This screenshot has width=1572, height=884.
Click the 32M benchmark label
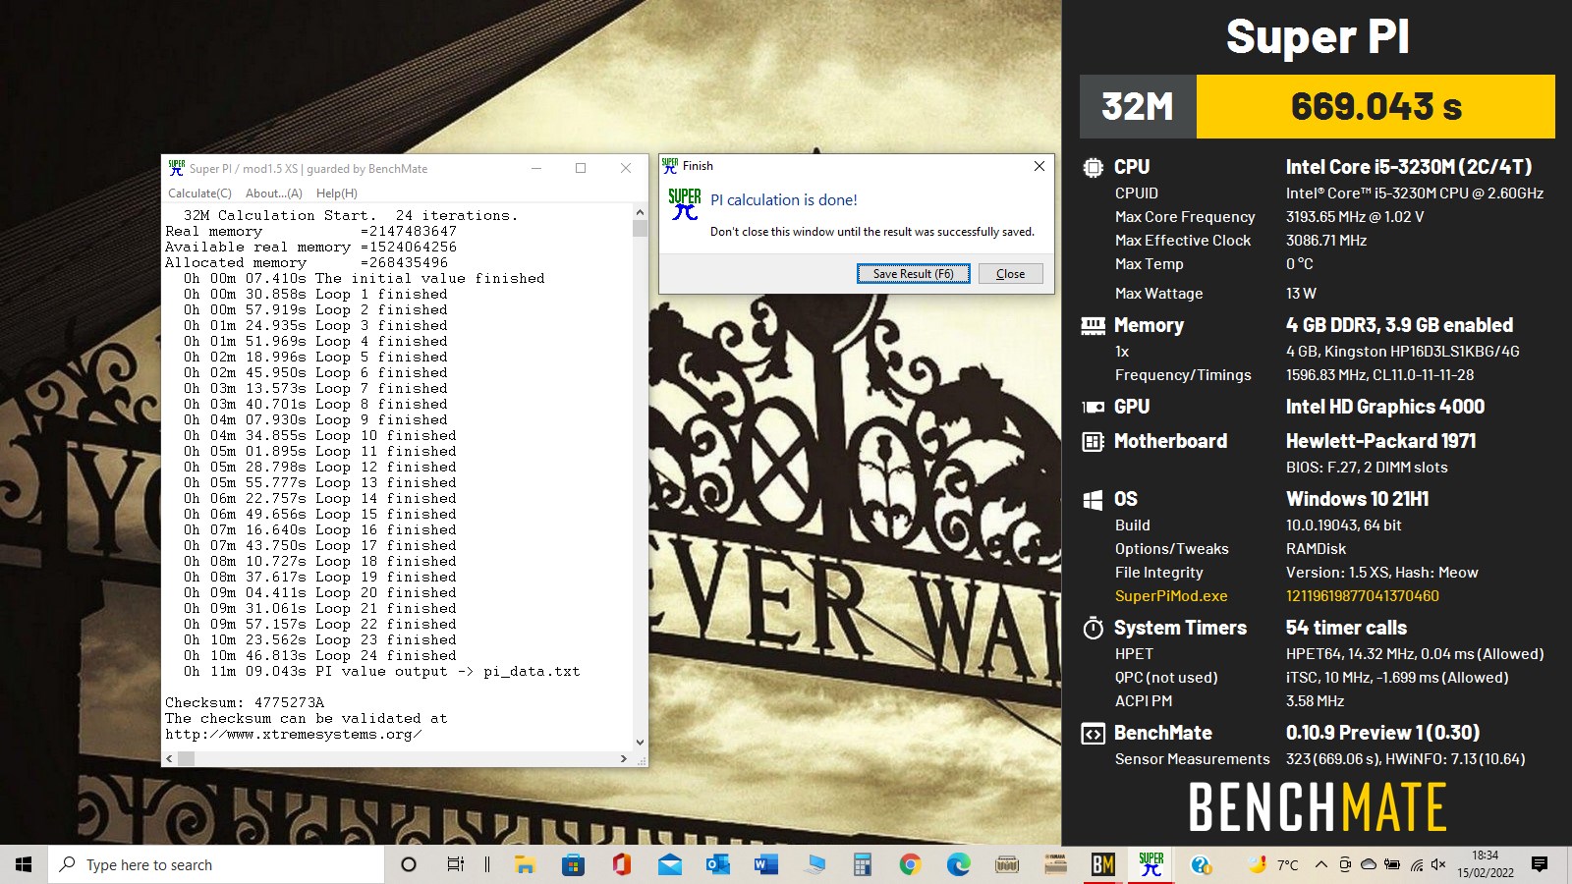(1138, 106)
